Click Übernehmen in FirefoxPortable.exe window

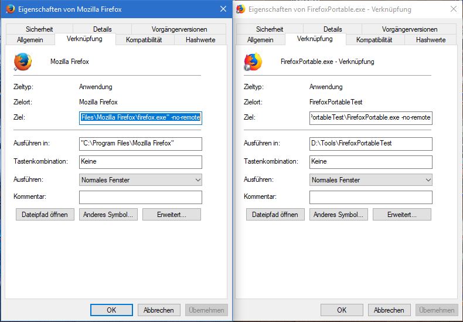(x=437, y=310)
